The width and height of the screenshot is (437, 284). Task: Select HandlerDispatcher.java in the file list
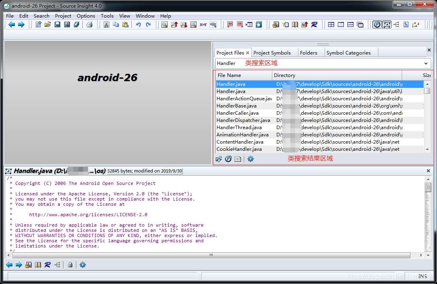coord(320,120)
